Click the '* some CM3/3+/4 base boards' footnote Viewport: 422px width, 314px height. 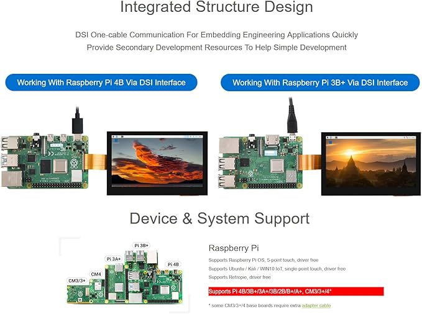tap(270, 305)
